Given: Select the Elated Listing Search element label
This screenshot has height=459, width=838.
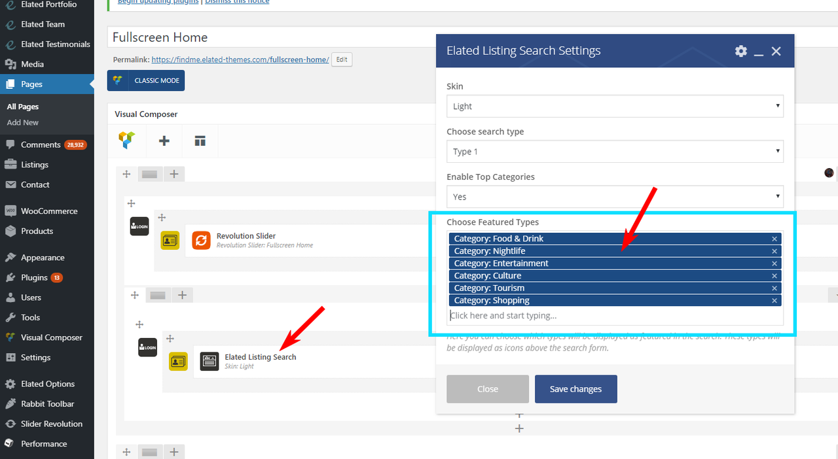Looking at the screenshot, I should [261, 357].
